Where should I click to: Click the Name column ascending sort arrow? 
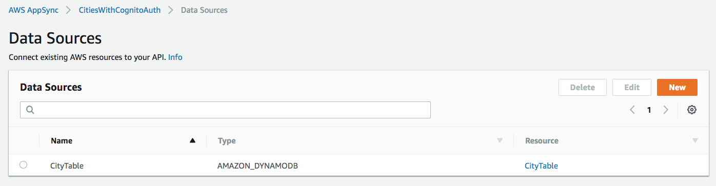click(192, 140)
